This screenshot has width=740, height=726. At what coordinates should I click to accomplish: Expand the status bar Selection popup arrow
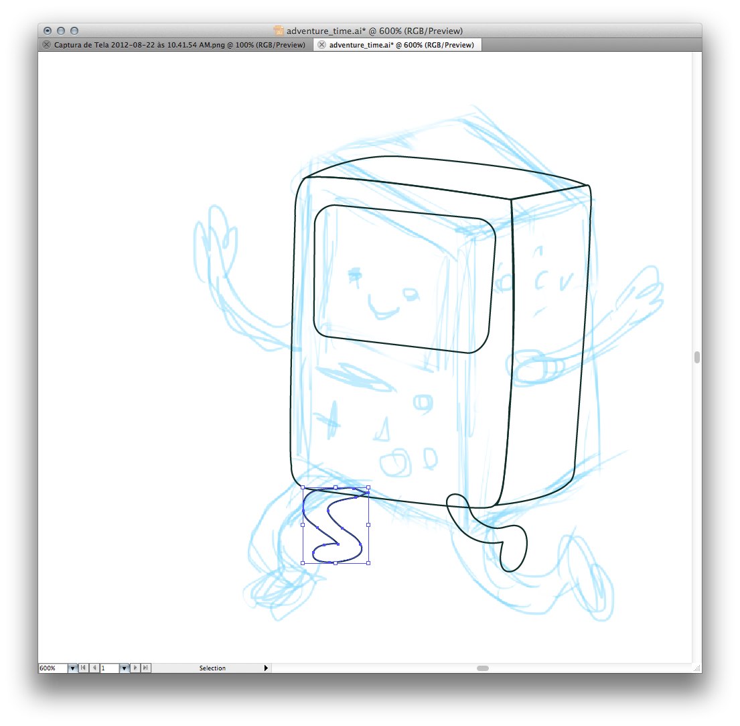pyautogui.click(x=266, y=668)
